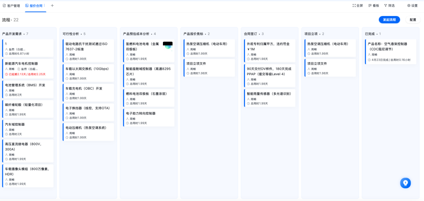
Task: Click the blue lightbulb assistant button
Action: 405,183
